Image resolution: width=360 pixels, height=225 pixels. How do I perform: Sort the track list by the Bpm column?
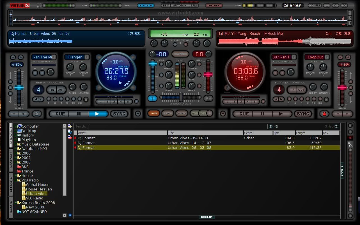284,133
